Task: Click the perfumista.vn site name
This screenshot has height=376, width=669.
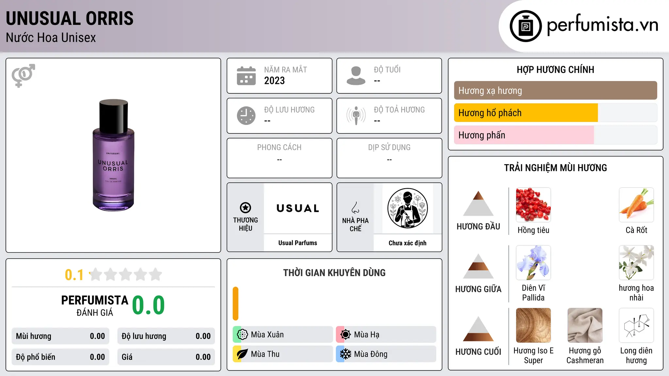Action: (x=603, y=25)
